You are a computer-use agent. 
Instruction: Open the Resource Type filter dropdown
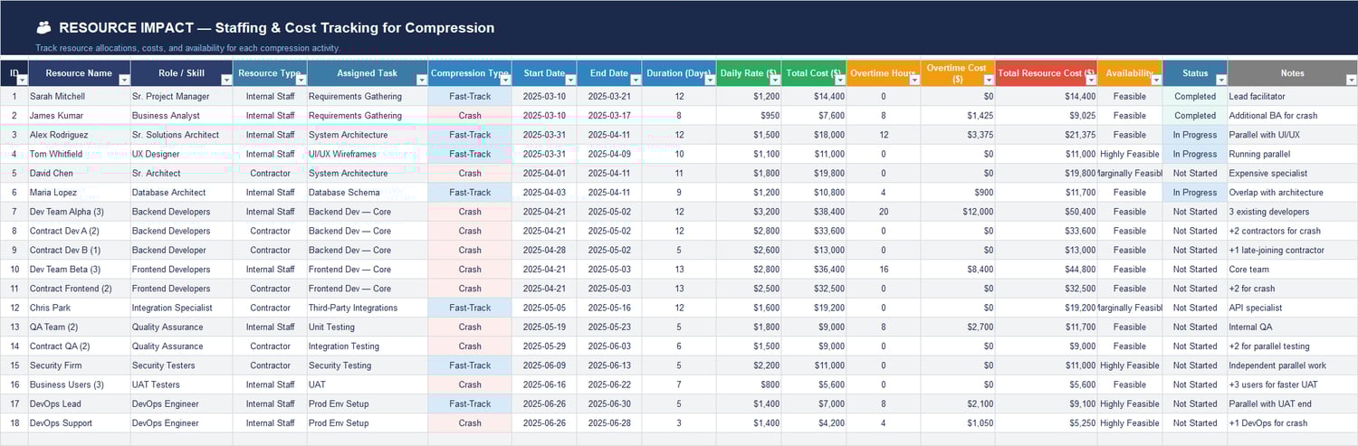tap(301, 80)
